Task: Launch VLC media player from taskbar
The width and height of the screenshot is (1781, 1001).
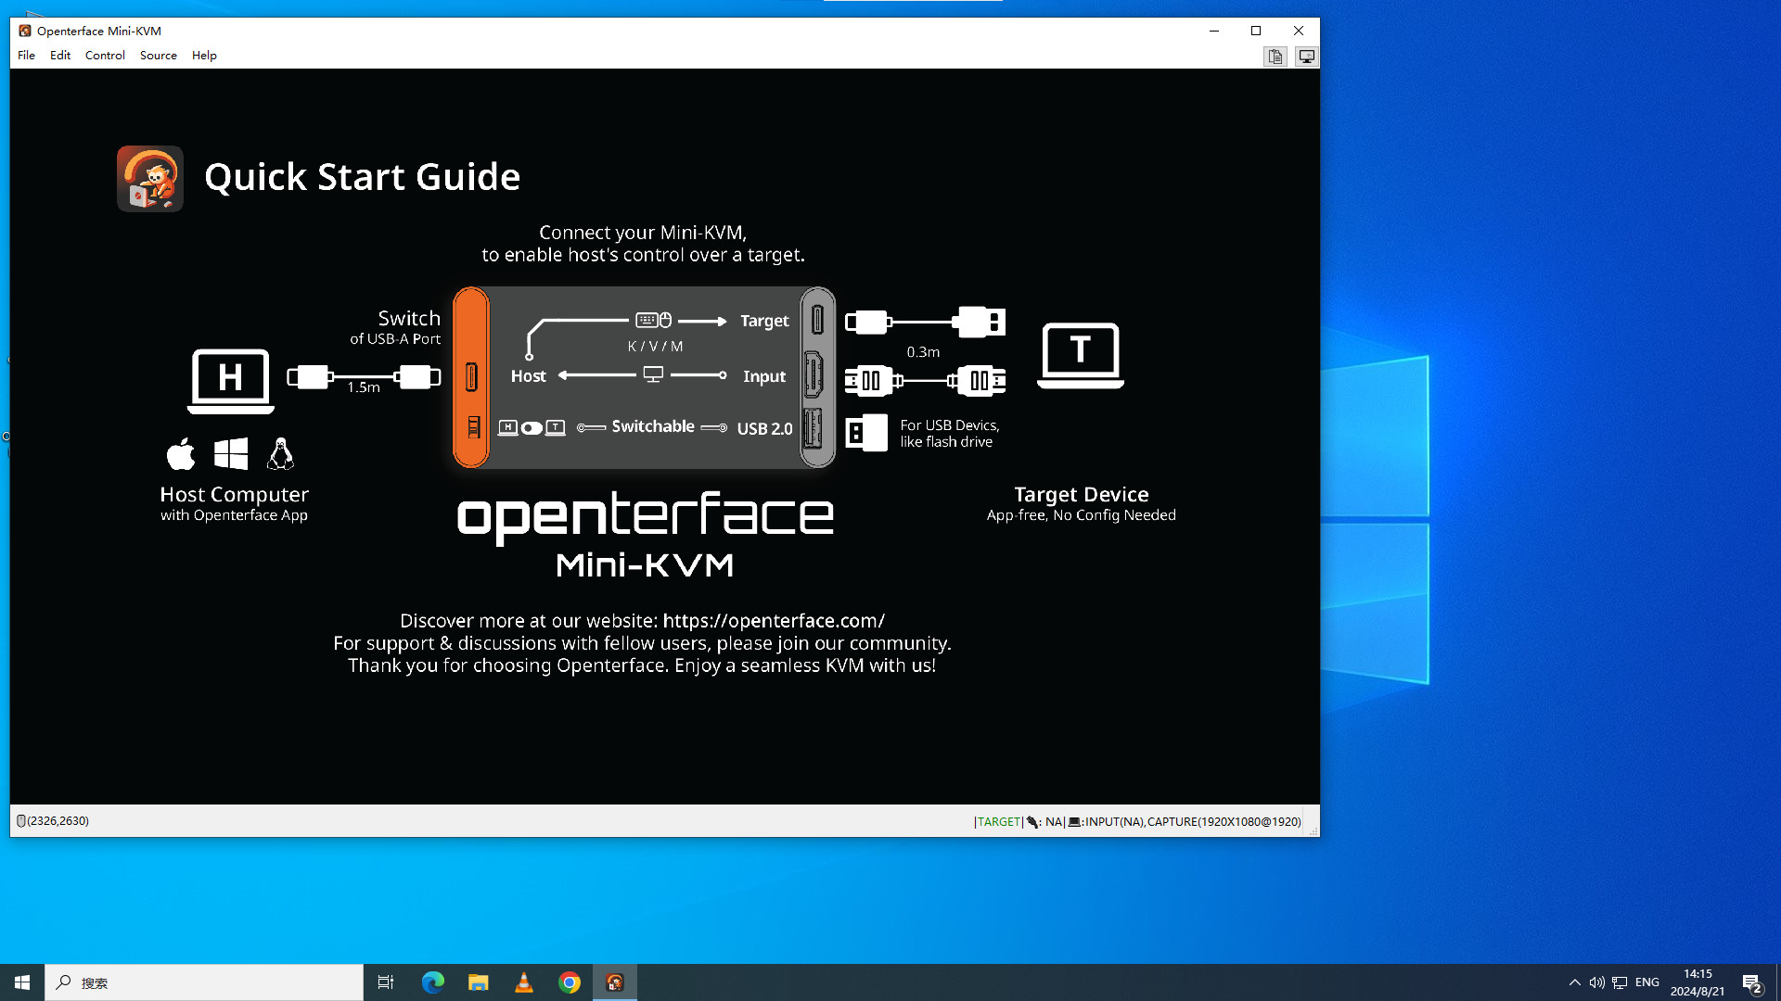Action: point(524,982)
